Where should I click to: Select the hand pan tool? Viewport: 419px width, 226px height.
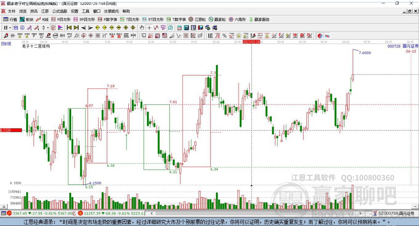[142, 28]
